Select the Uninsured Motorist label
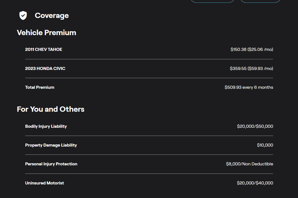This screenshot has height=198, width=298. point(45,183)
